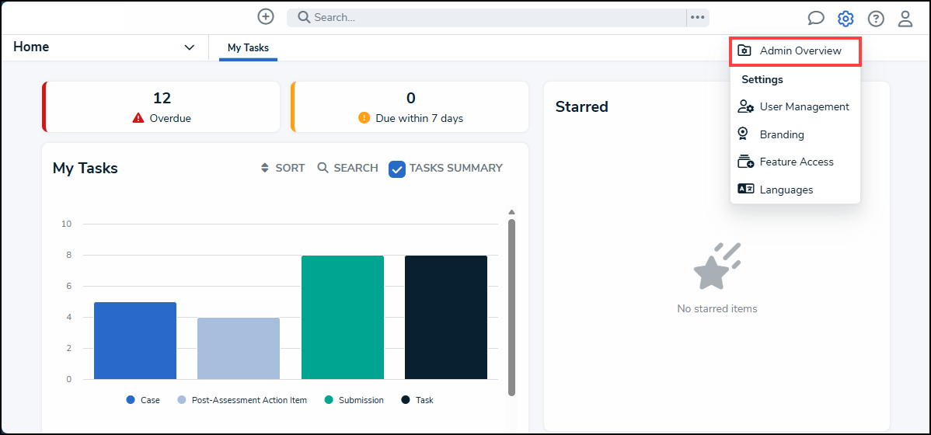Click the orange Due within 7 days icon
This screenshot has height=435, width=931.
pos(364,118)
